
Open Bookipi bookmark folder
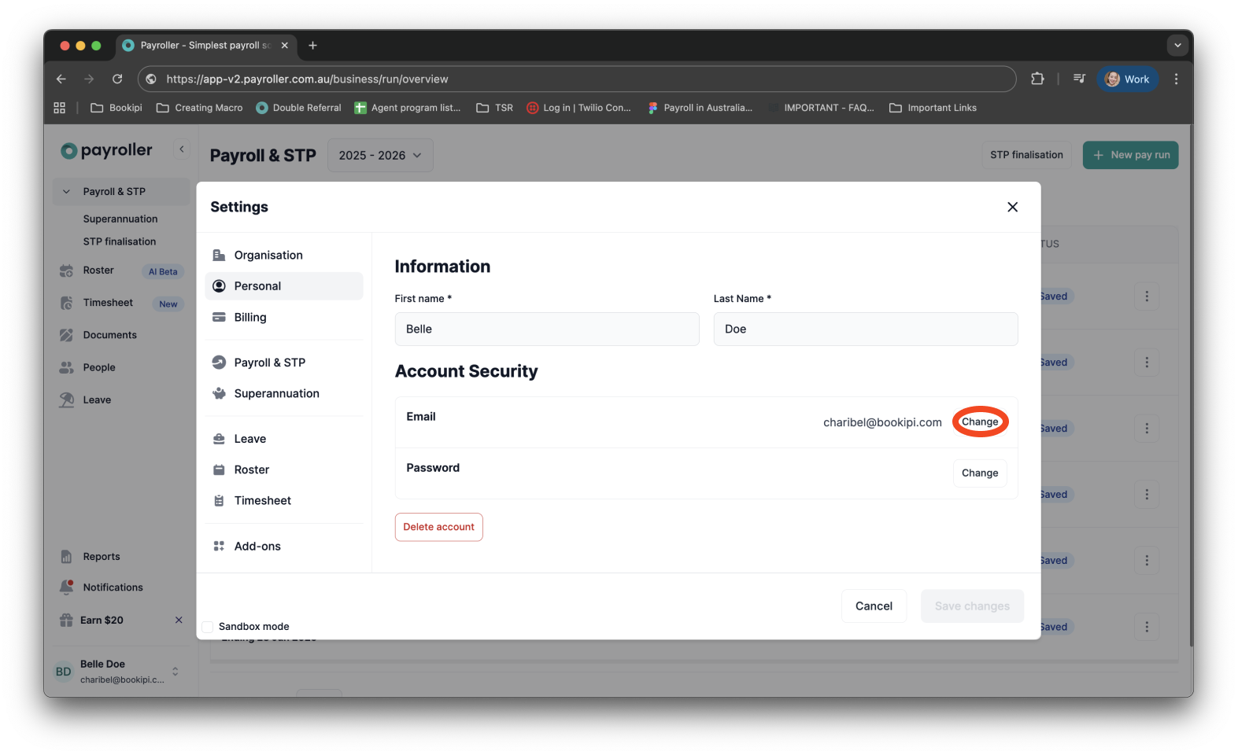[116, 108]
